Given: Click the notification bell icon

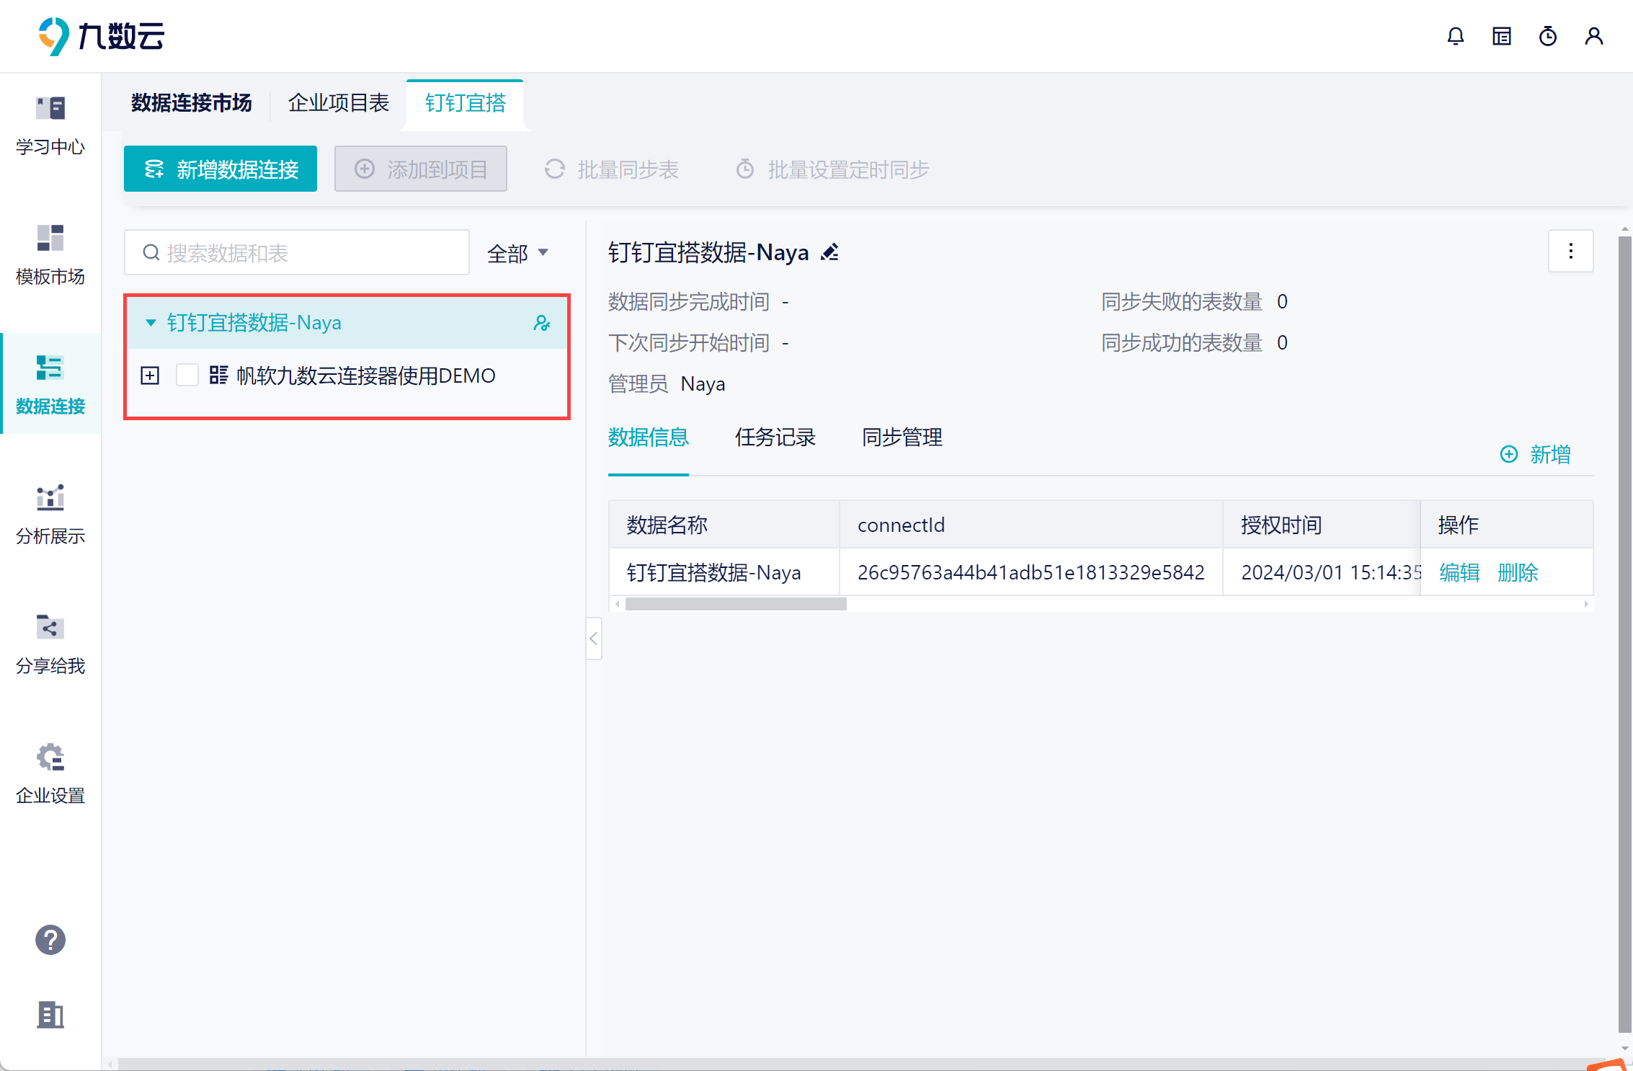Looking at the screenshot, I should [x=1455, y=36].
